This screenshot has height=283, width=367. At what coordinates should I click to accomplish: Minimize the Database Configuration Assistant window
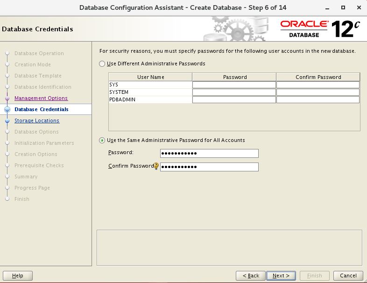pos(327,8)
